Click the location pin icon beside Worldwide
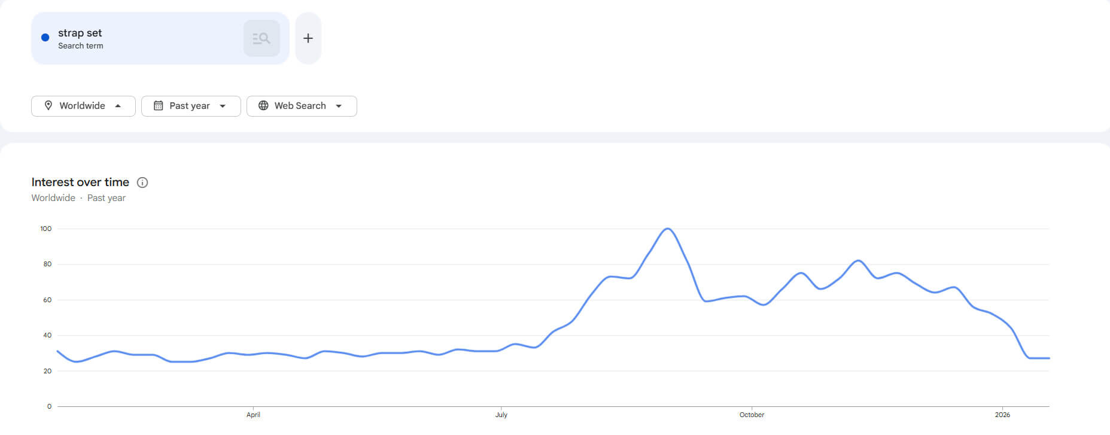The height and width of the screenshot is (435, 1110). tap(48, 105)
